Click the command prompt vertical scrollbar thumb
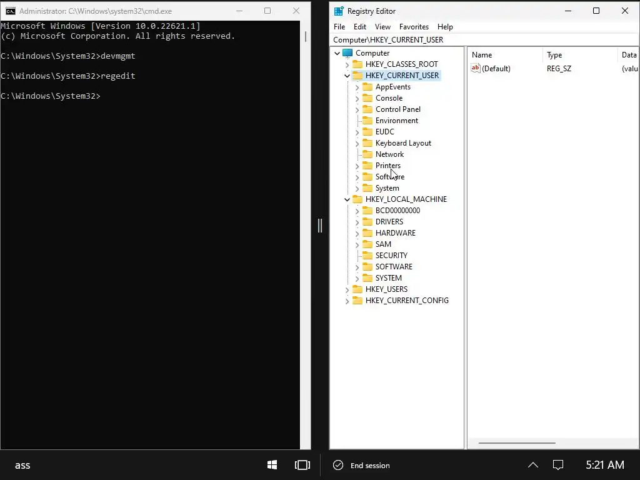 305,36
